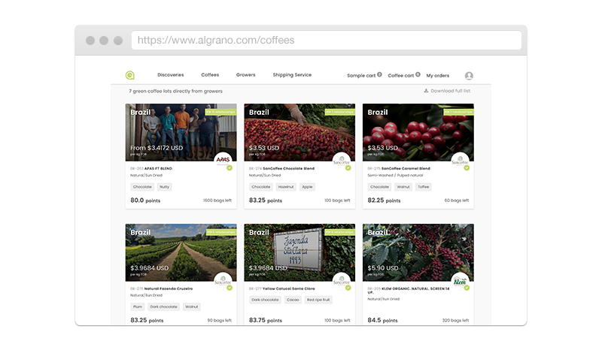Image resolution: width=602 pixels, height=353 pixels.
Task: Open the Natural Fazenda Cruzeiro title
Action: coord(169,288)
